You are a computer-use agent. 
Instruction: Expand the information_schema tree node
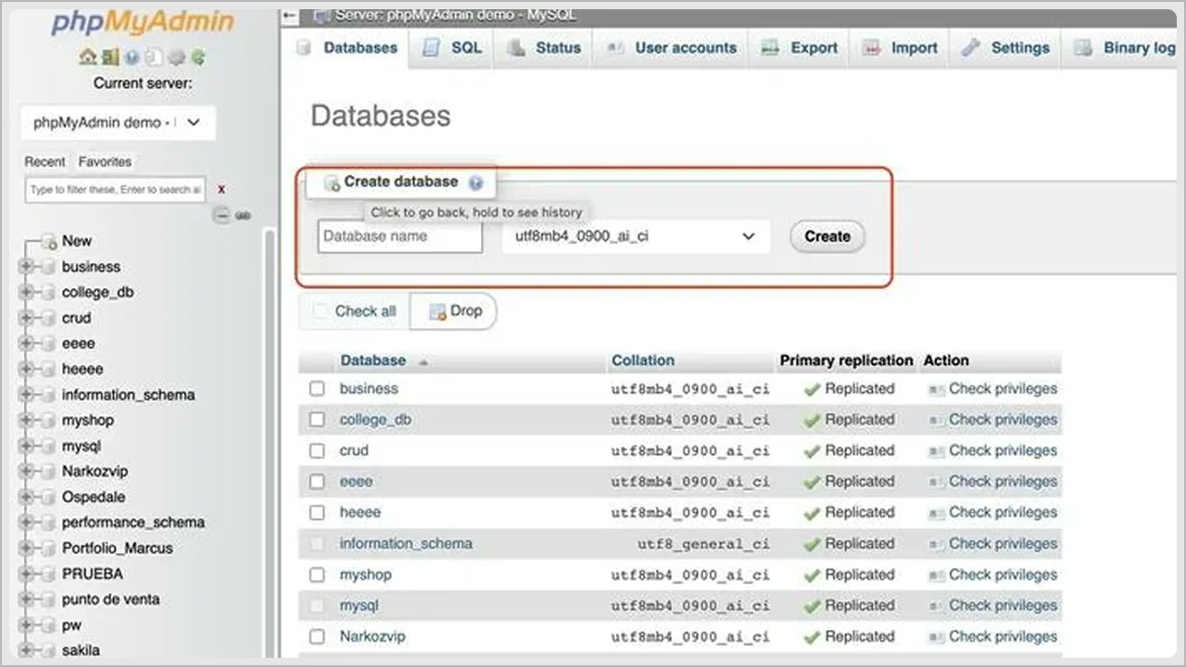click(x=25, y=395)
